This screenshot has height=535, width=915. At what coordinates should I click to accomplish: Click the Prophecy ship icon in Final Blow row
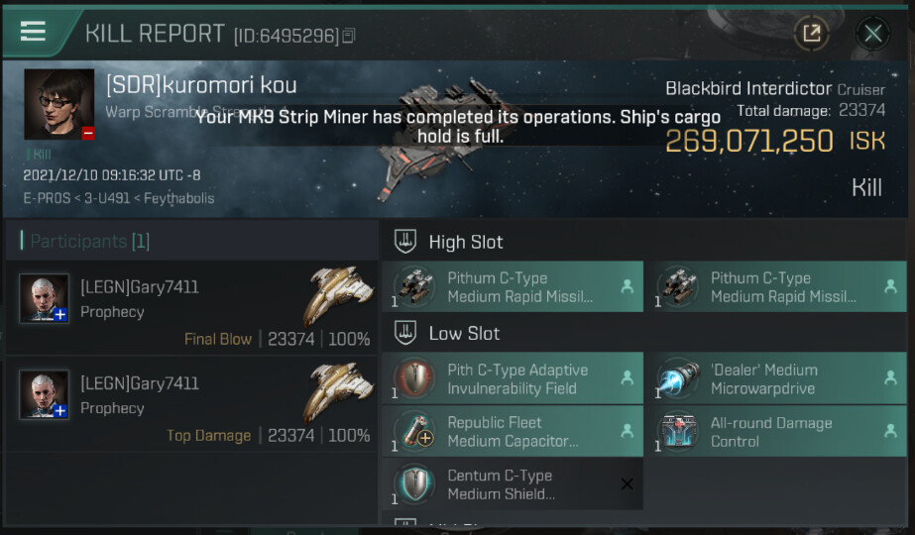(337, 295)
